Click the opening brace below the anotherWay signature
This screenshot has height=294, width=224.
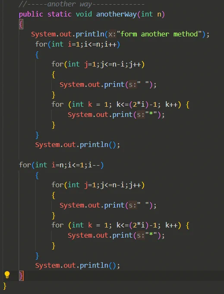[x=21, y=24]
